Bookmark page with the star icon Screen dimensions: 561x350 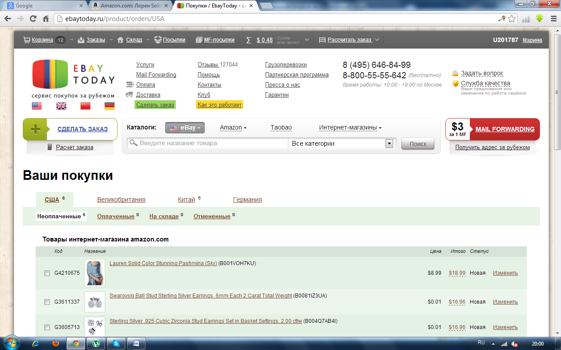511,19
